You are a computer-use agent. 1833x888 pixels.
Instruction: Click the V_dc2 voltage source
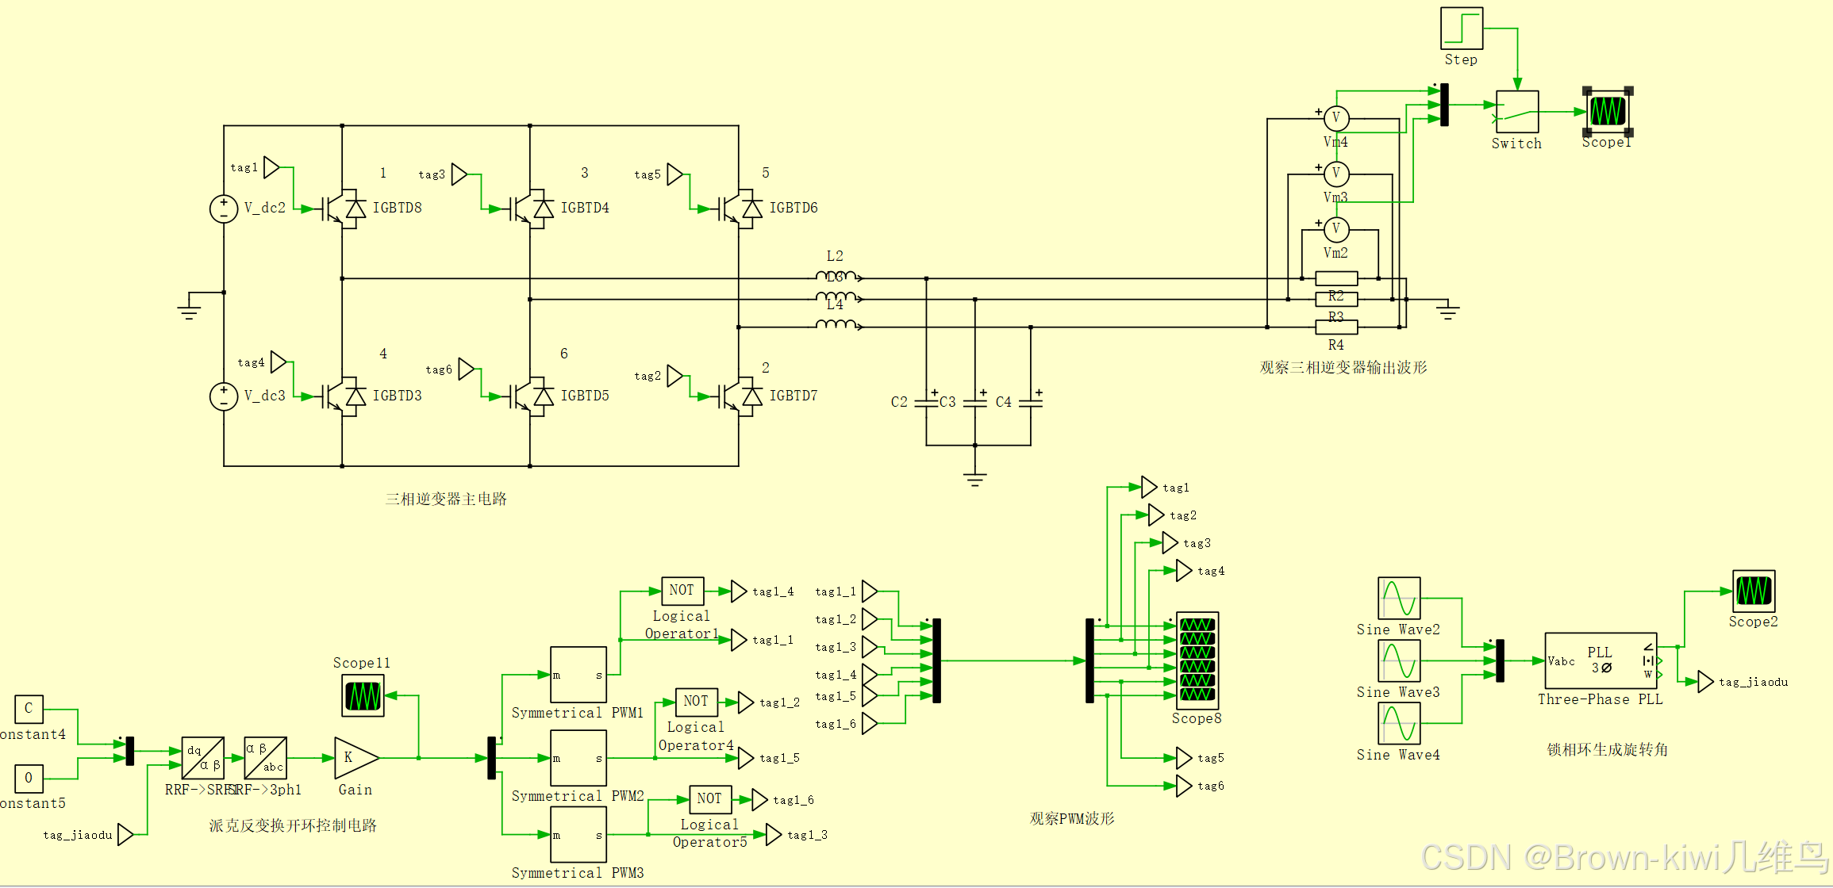pyautogui.click(x=224, y=209)
